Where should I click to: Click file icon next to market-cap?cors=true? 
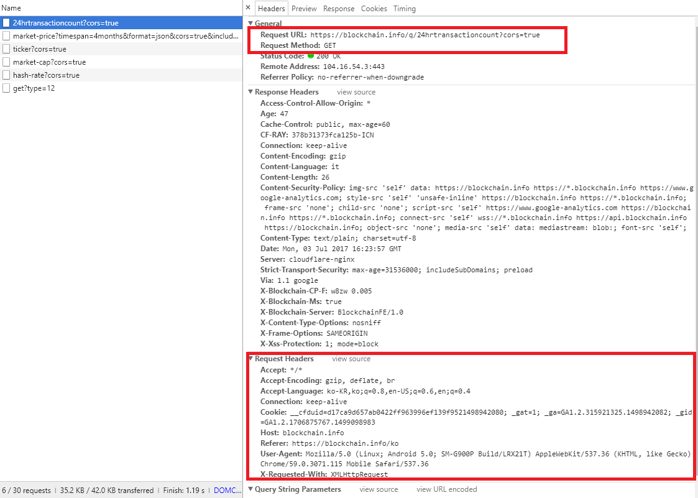click(6, 62)
